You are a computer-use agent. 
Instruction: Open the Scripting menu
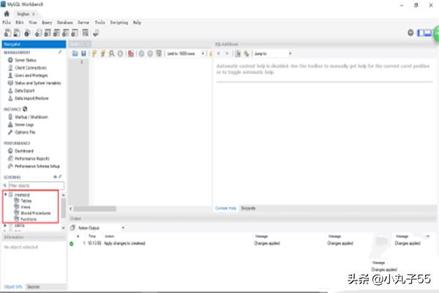point(119,23)
